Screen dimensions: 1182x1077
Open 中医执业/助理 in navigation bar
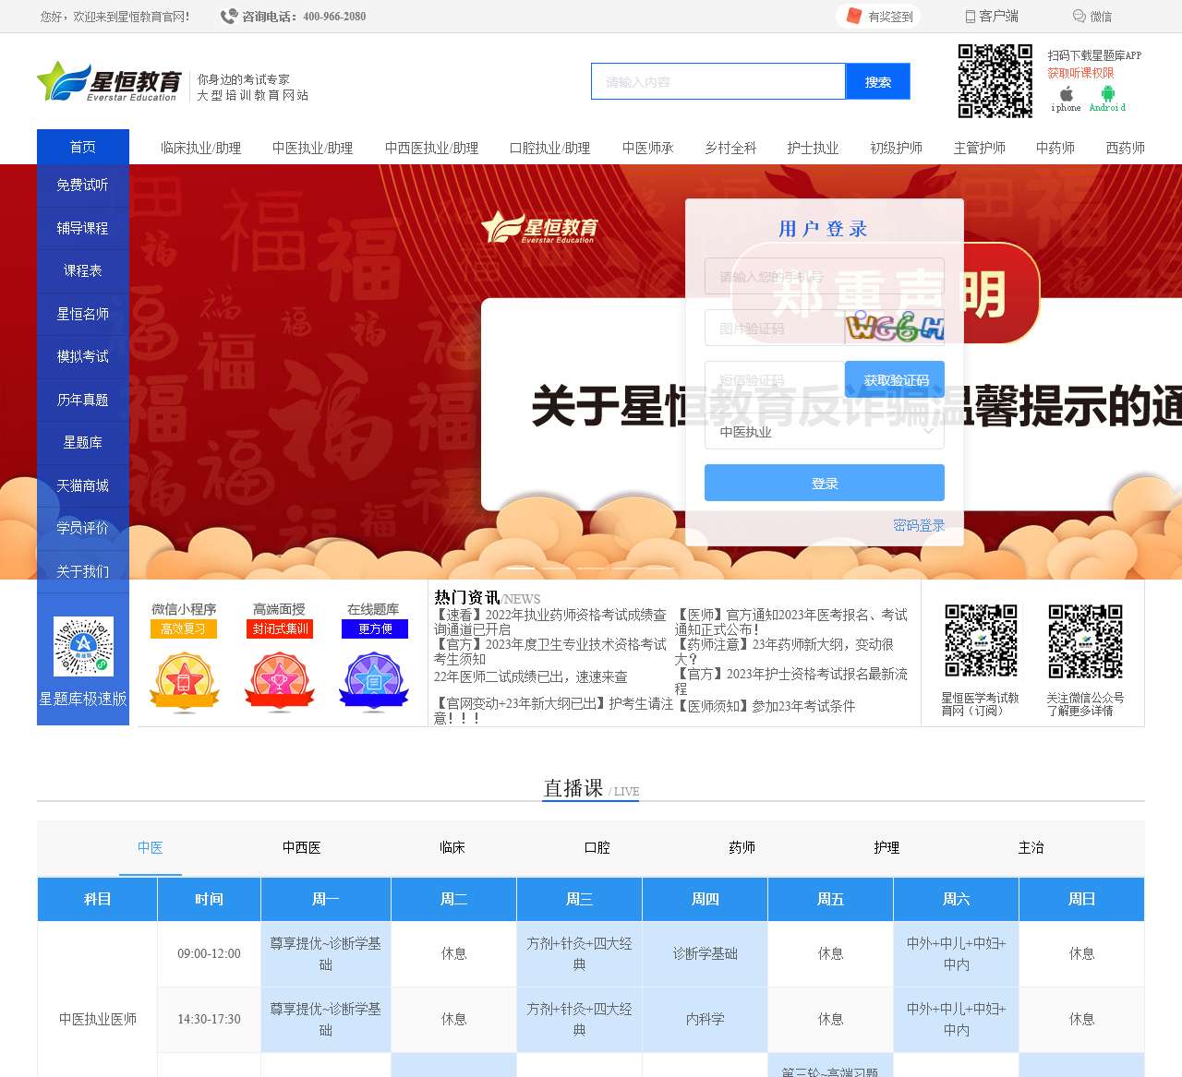[x=312, y=148]
